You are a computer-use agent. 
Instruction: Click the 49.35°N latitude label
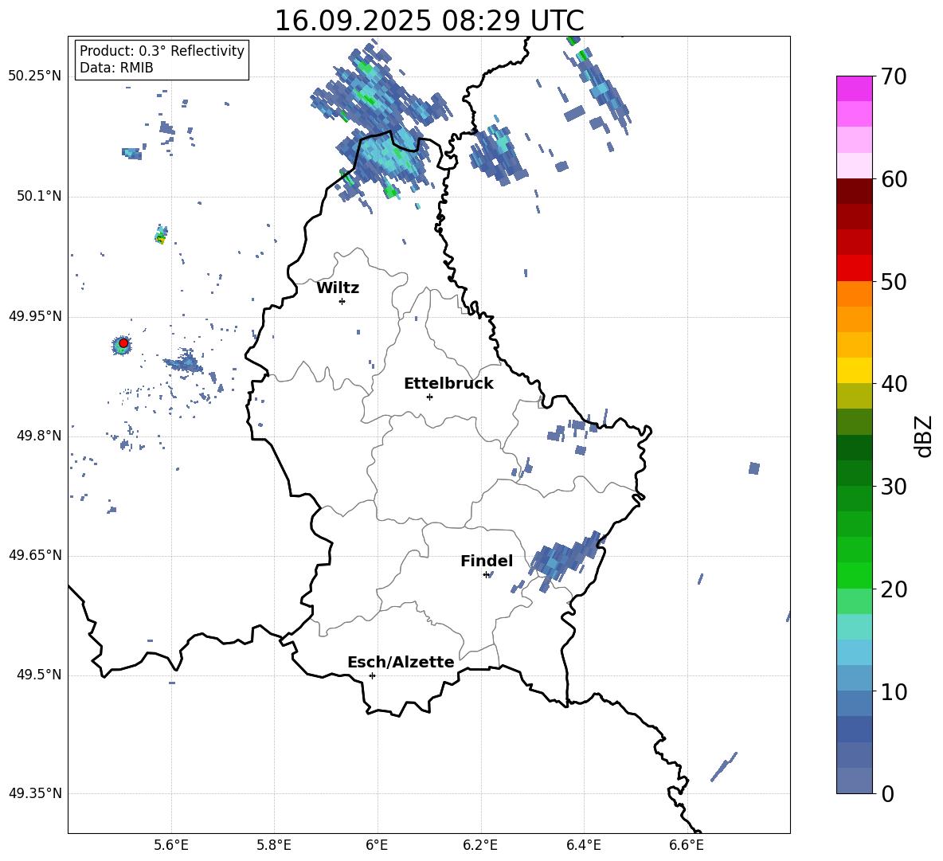pos(35,793)
